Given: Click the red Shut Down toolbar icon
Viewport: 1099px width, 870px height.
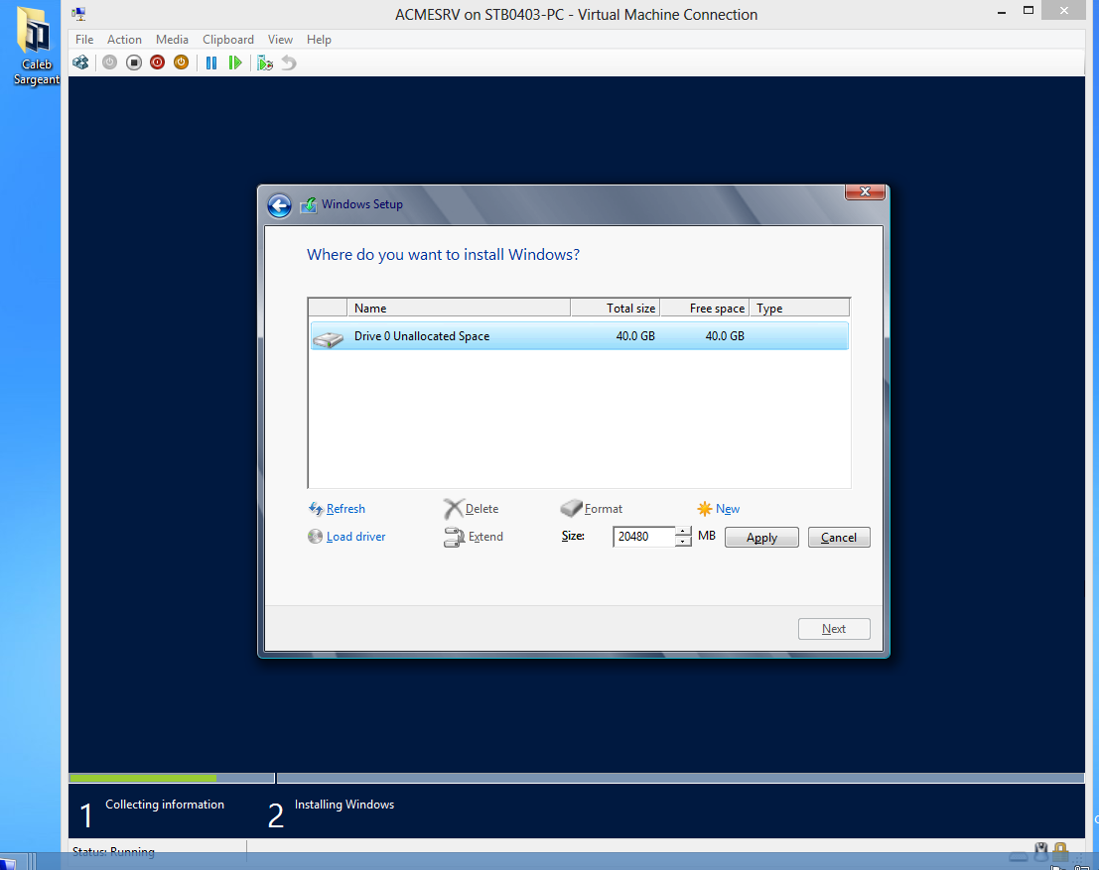Looking at the screenshot, I should click(157, 62).
